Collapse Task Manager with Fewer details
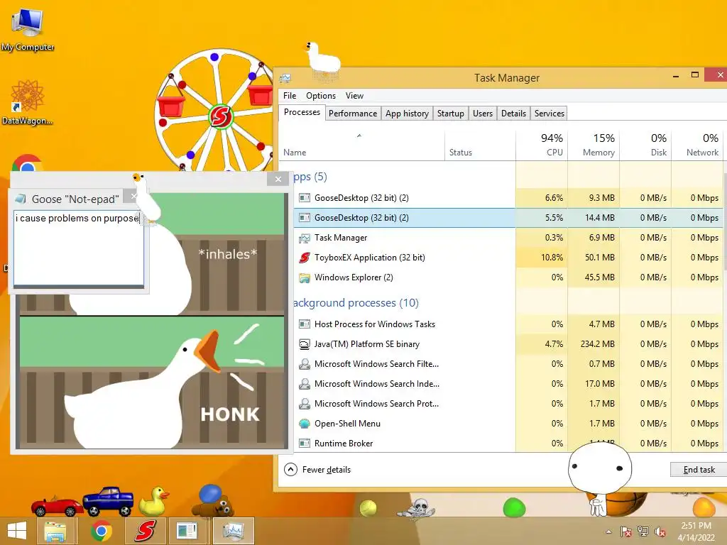 pos(317,470)
